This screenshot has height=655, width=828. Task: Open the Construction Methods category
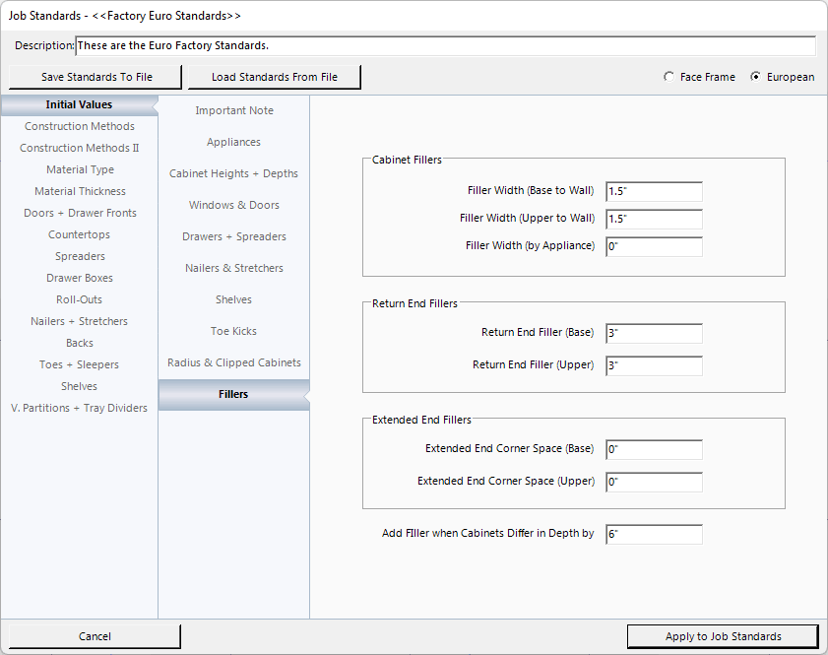coord(80,126)
